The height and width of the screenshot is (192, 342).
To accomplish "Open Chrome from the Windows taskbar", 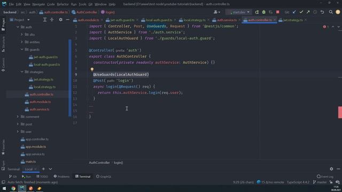I will 13,188.
